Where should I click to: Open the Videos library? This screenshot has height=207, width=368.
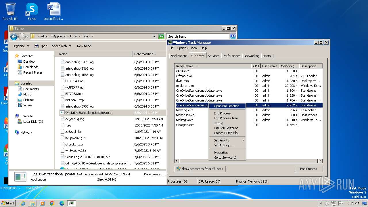(28, 105)
